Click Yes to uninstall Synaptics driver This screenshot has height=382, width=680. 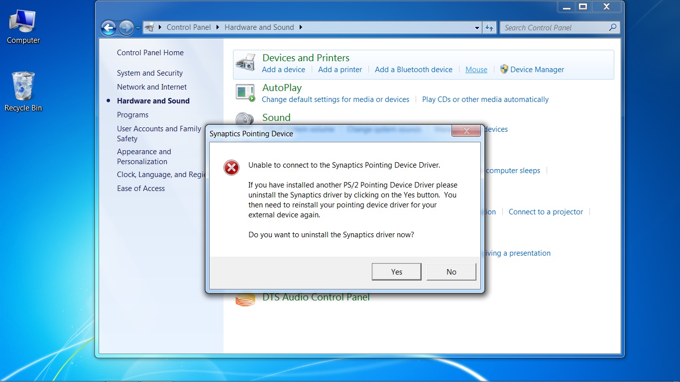pyautogui.click(x=397, y=272)
